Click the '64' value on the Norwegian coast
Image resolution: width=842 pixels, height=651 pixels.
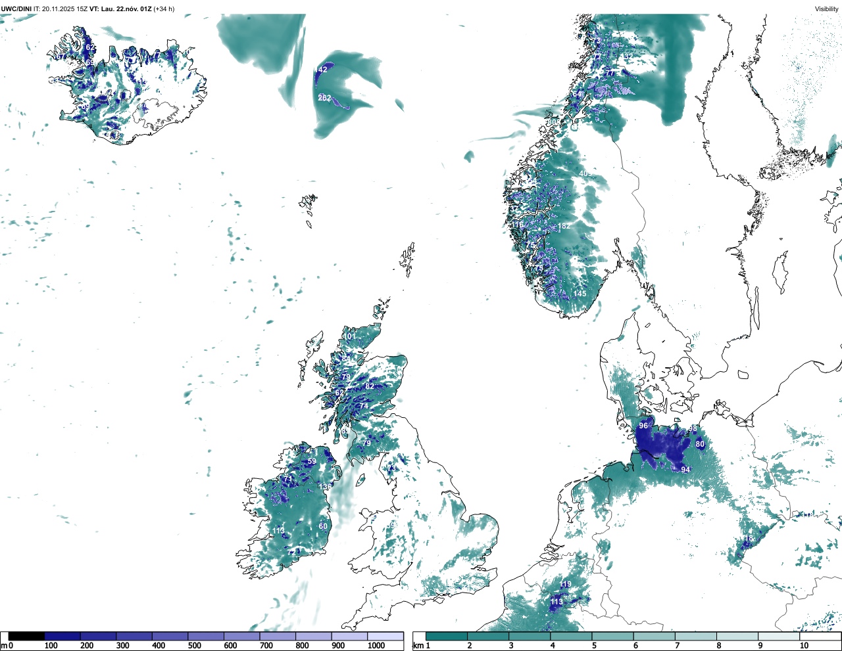pos(577,95)
